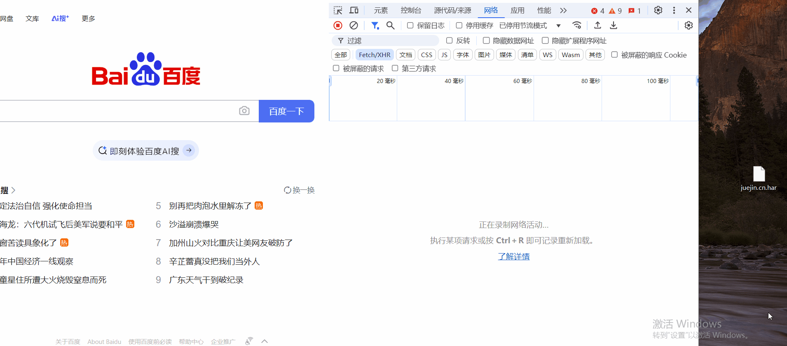787x346 pixels.
Task: Export HAR download icon
Action: click(614, 25)
